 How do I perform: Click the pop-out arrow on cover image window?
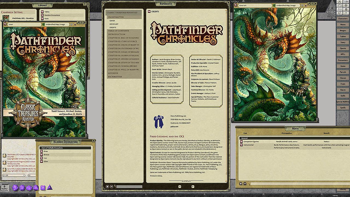pyautogui.click(x=78, y=23)
